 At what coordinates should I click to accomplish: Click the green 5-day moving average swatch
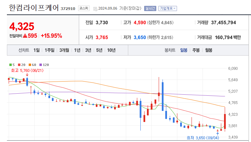11,65
